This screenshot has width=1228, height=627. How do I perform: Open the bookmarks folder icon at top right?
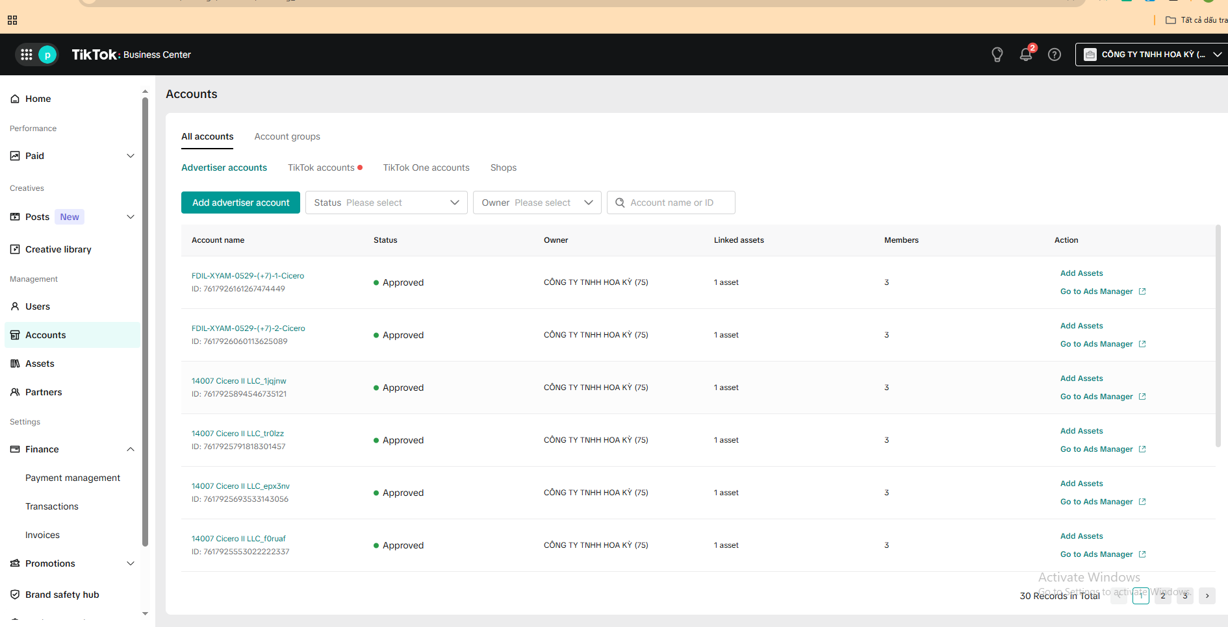[x=1171, y=20]
